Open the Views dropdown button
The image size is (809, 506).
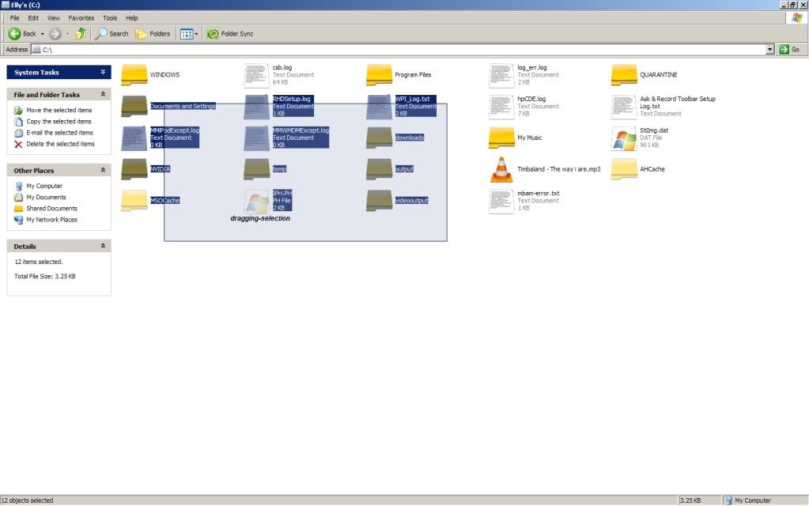[x=188, y=34]
